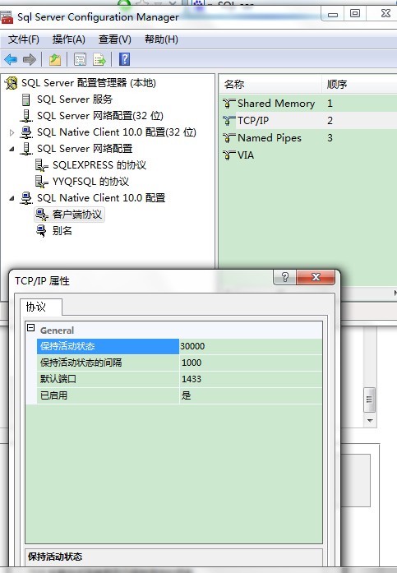
Task: Click the Sql Server Configuration Manager title icon
Action: click(x=7, y=17)
